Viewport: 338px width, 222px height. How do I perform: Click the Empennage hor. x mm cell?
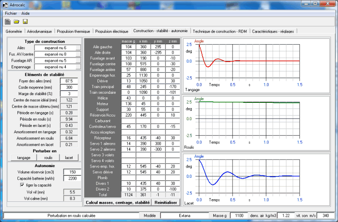(x=143, y=75)
